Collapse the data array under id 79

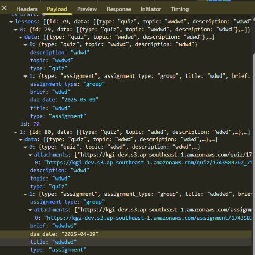[x=21, y=37]
